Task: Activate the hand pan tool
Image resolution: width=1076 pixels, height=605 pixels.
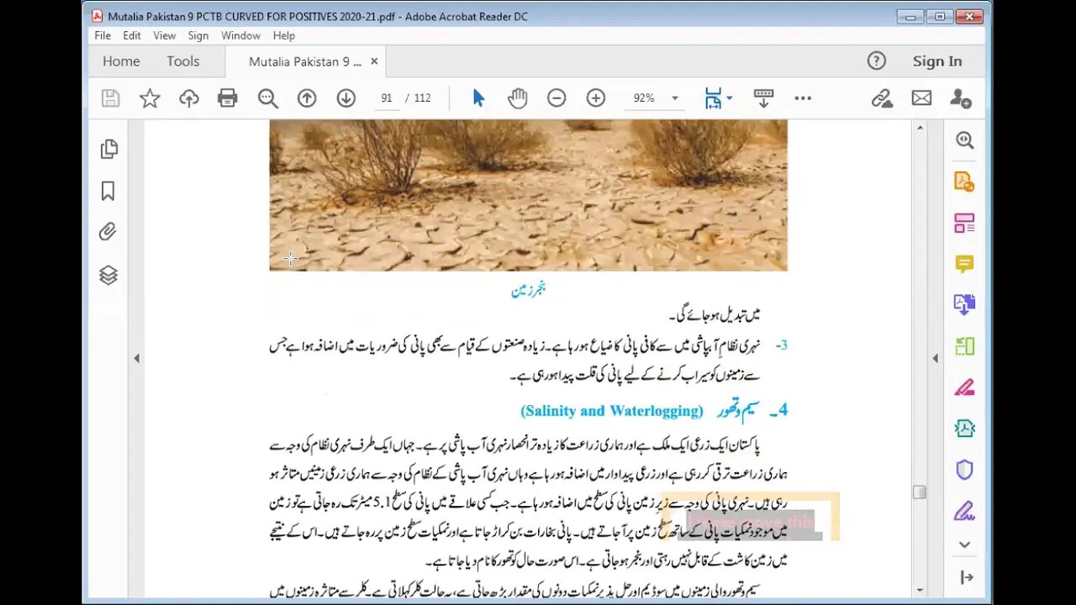Action: coord(517,98)
